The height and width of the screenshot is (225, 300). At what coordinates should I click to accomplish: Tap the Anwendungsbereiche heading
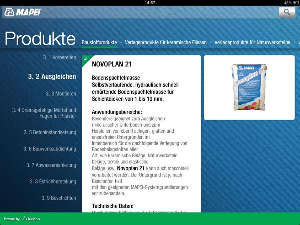117,112
